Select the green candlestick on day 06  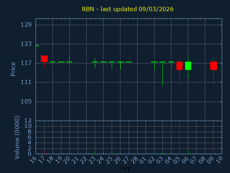(188, 66)
